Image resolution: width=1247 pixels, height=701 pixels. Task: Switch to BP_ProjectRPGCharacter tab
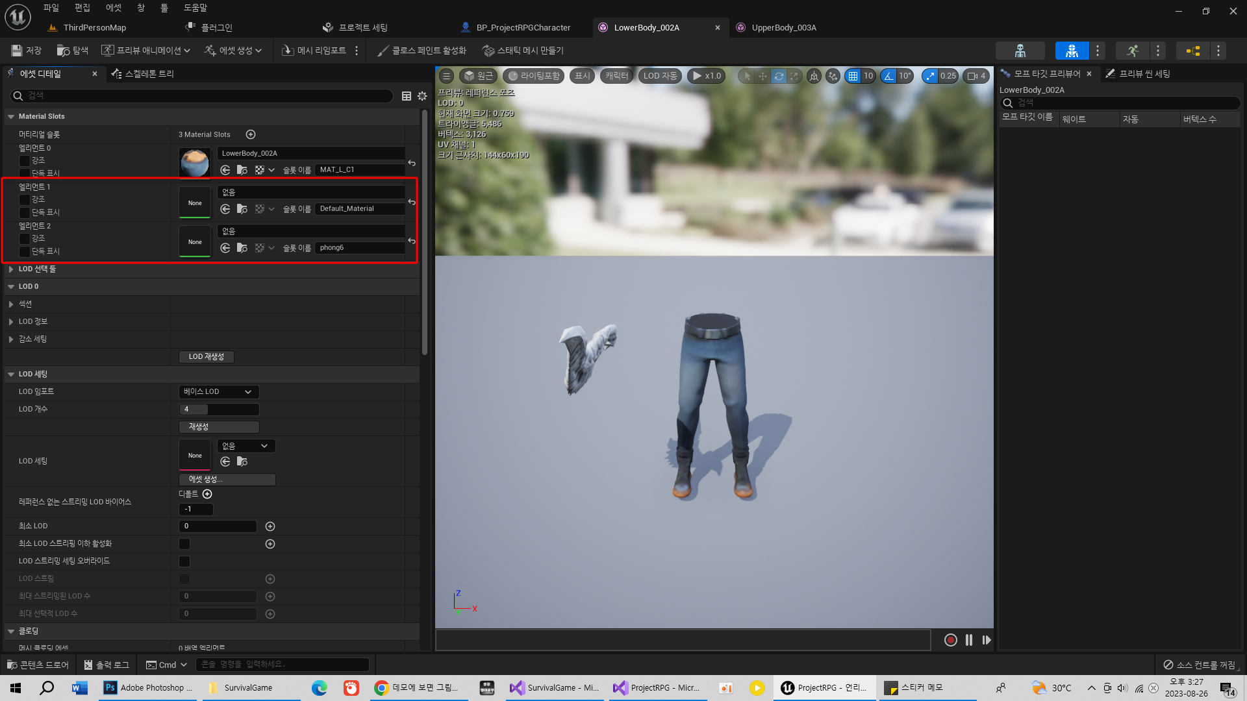point(523,27)
